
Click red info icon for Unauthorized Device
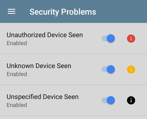131,39
